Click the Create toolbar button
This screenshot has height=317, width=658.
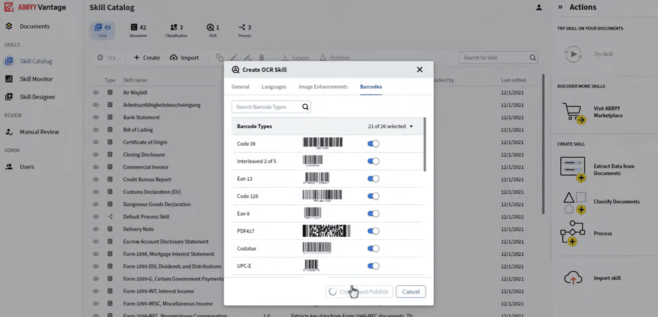tap(147, 58)
